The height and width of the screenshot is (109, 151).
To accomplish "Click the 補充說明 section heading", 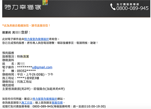I will [8, 85].
